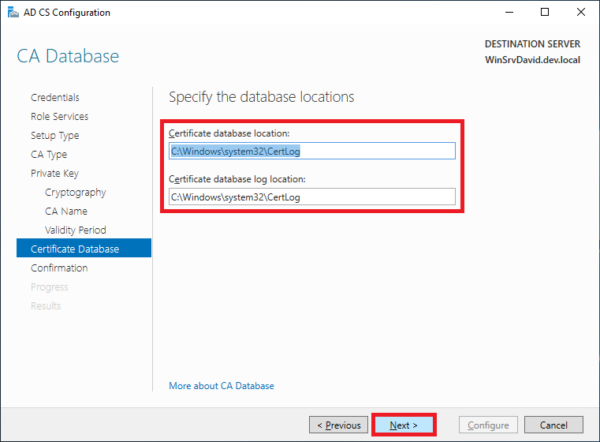Click the AD CS Configuration title bar icon
This screenshot has height=442, width=600.
coord(10,13)
